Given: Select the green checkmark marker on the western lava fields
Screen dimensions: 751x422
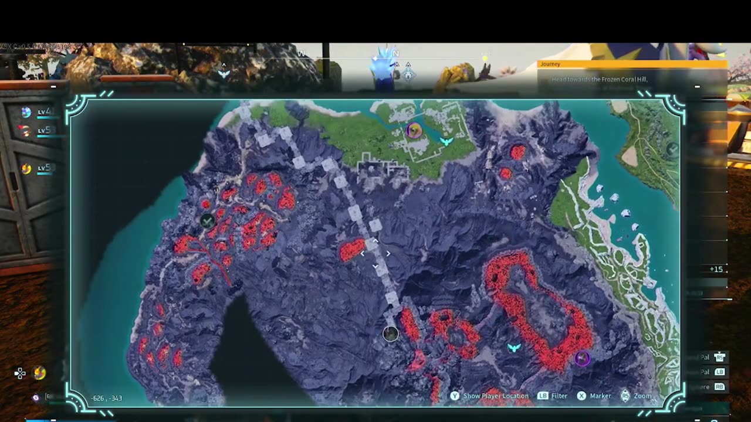Looking at the screenshot, I should click(x=207, y=221).
